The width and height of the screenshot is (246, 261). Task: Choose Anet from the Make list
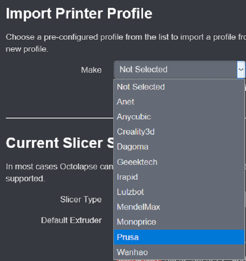tap(179, 102)
